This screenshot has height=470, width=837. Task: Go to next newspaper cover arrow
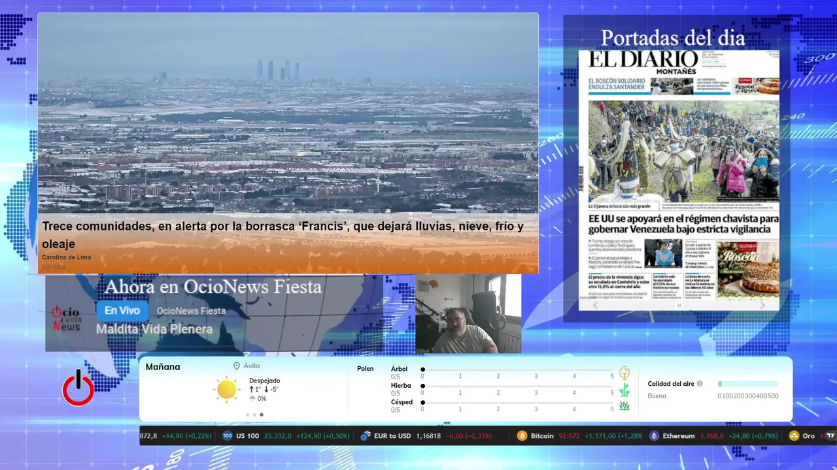(x=762, y=305)
